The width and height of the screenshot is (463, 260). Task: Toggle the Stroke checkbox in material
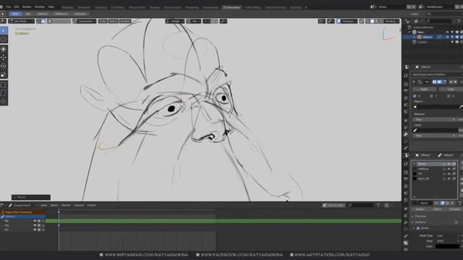pos(418,228)
